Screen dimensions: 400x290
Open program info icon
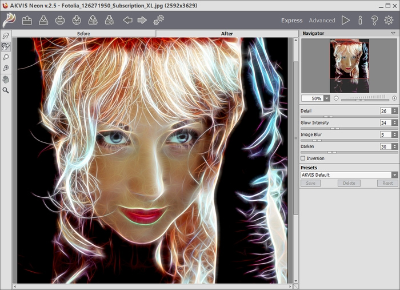point(360,21)
